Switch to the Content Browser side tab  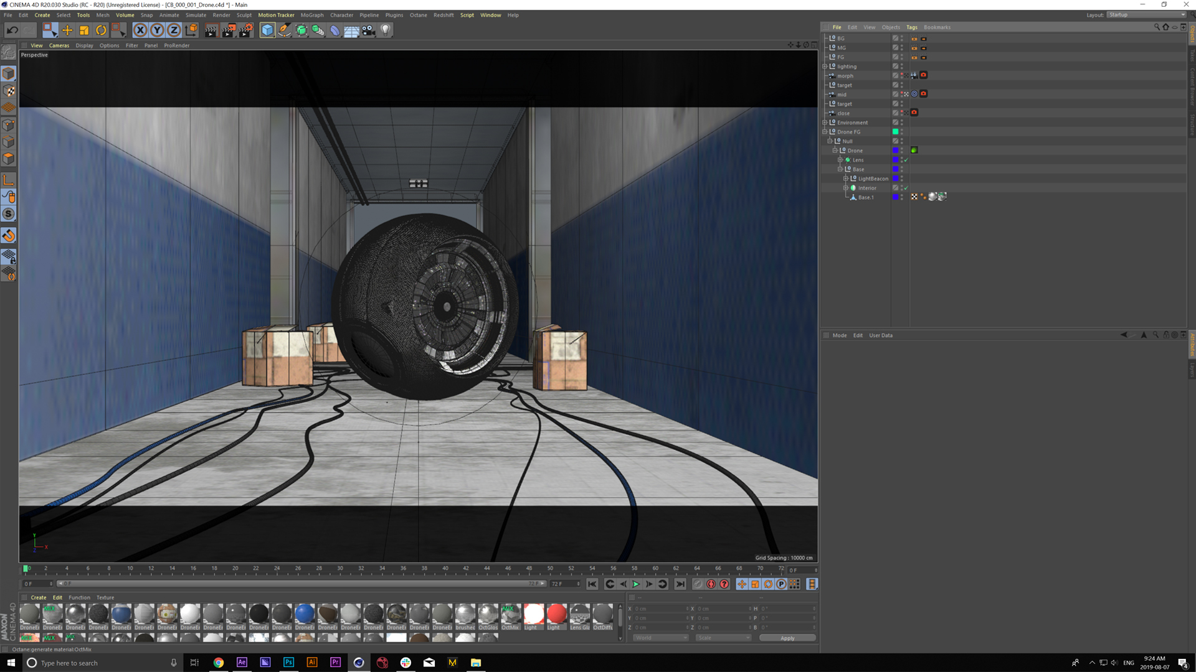pyautogui.click(x=1192, y=87)
